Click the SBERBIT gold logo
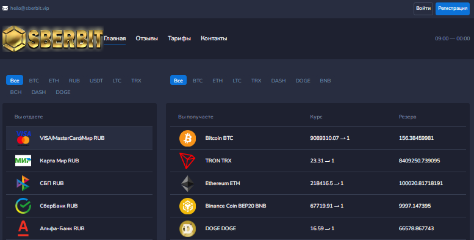Screen dimensions: 474x240 tap(53, 38)
